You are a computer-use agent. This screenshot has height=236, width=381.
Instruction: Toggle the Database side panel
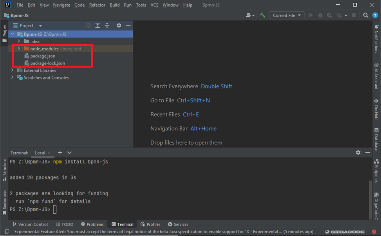coord(376,140)
